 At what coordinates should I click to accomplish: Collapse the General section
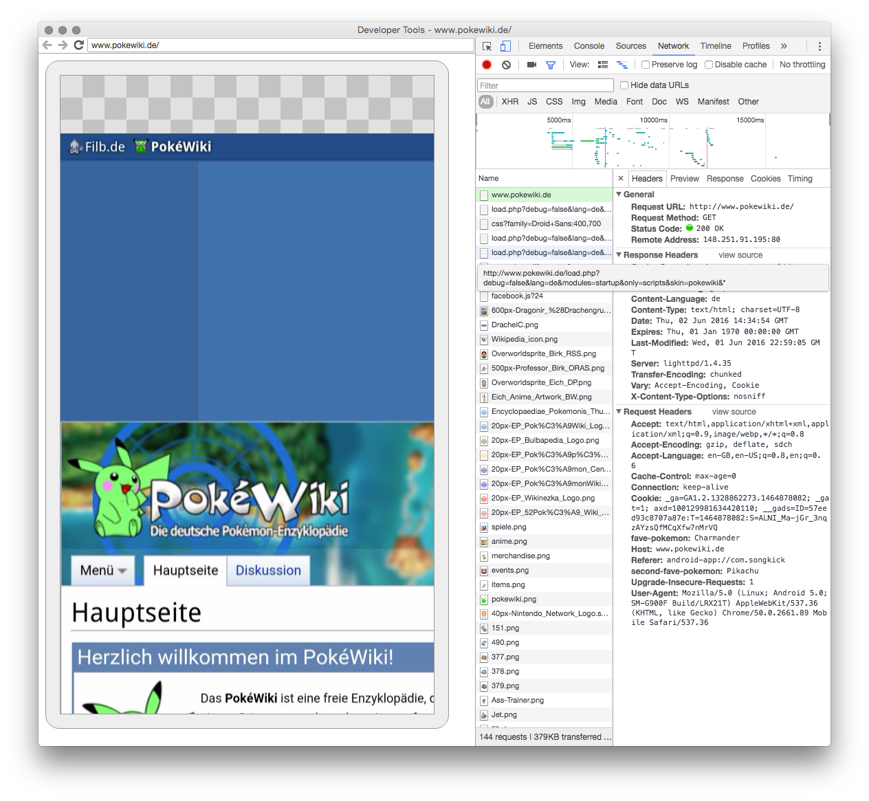tap(618, 195)
